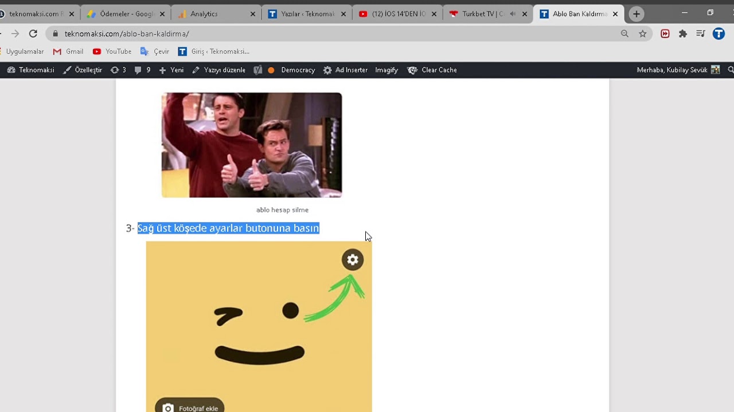Go forward in browser history

pyautogui.click(x=15, y=34)
